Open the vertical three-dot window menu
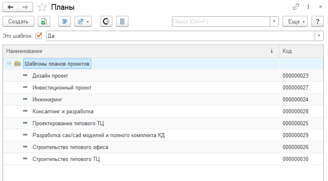This screenshot has height=181, width=328. tap(308, 7)
